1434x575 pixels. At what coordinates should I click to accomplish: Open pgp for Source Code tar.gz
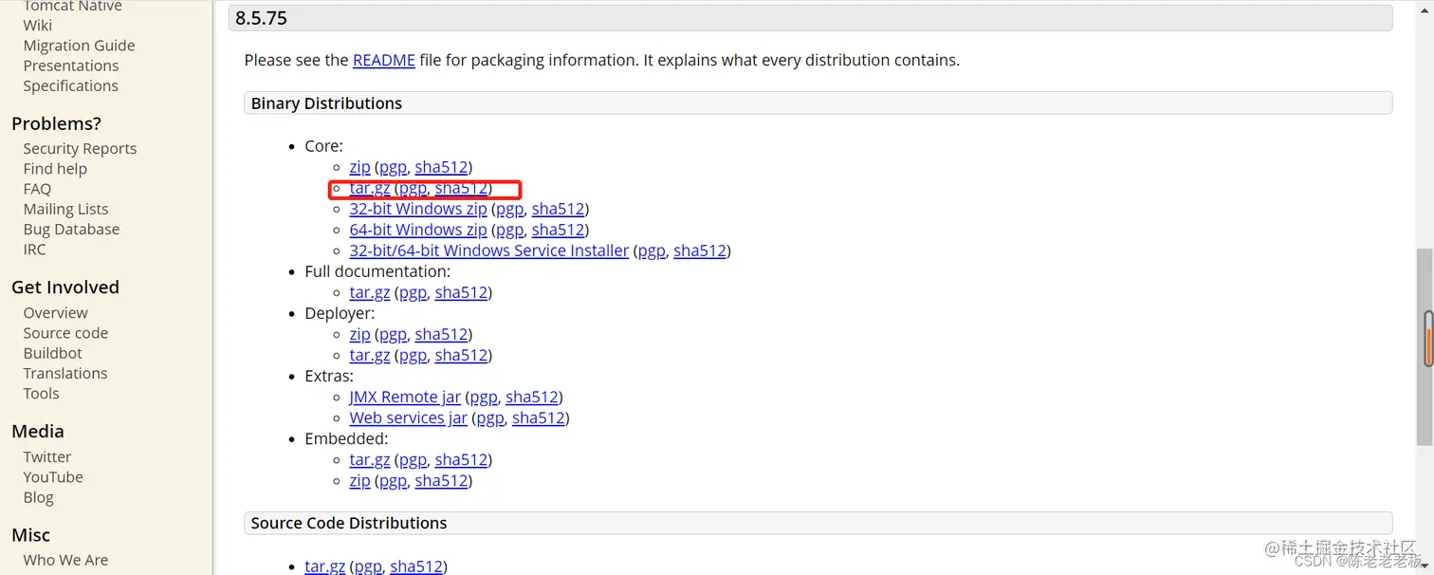[368, 566]
